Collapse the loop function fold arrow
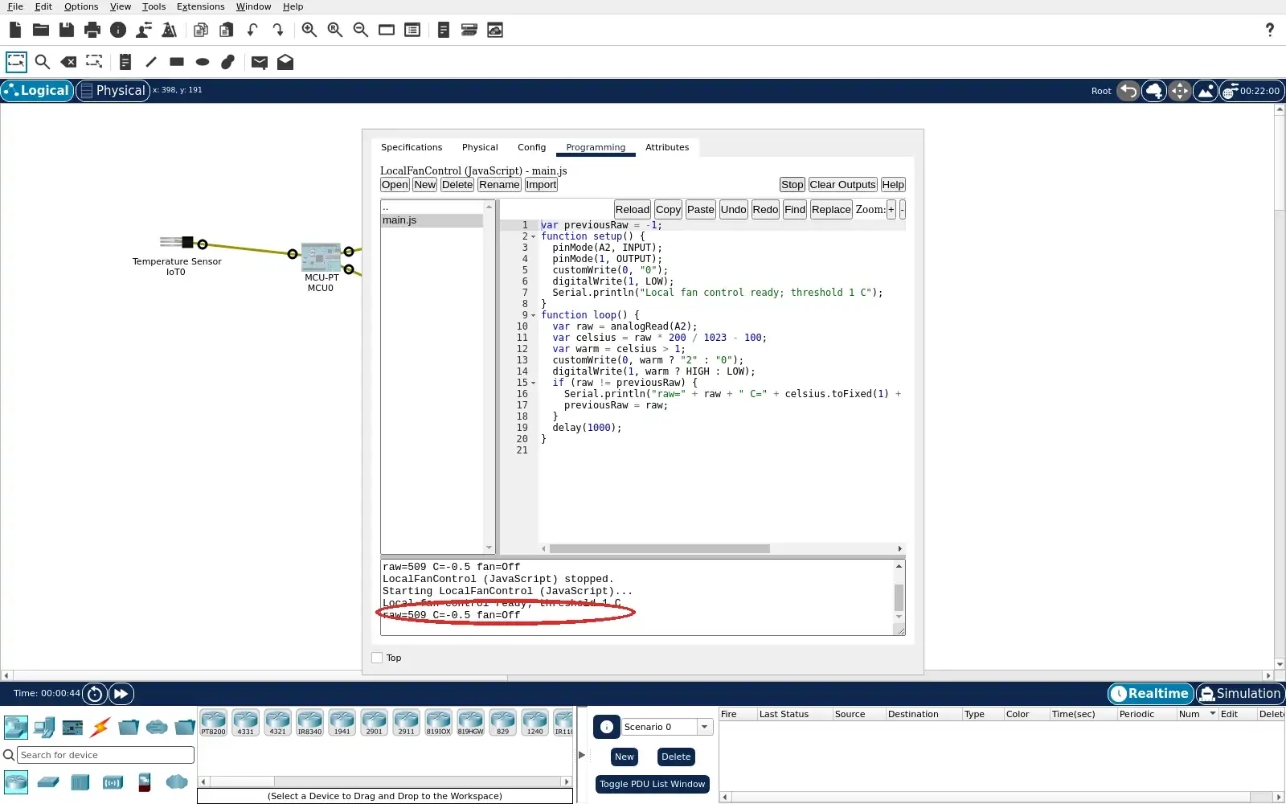This screenshot has width=1286, height=804. point(533,315)
